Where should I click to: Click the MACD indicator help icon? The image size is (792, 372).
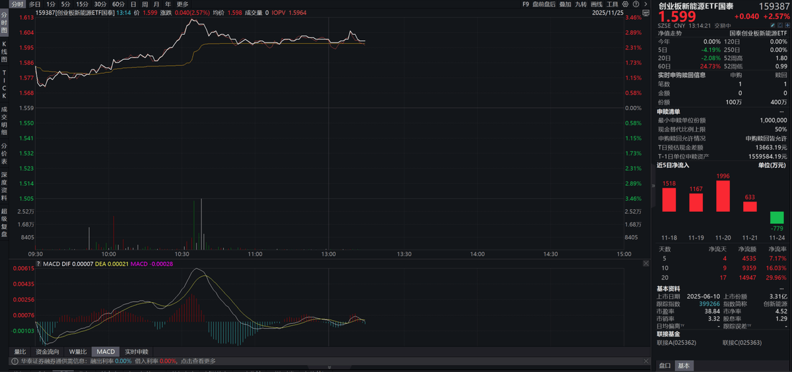(38, 263)
